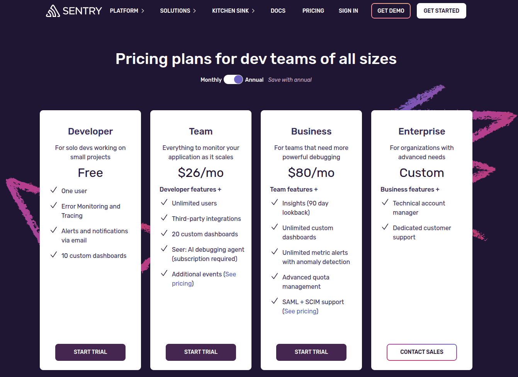Start trial for the Business plan
Image resolution: width=518 pixels, height=377 pixels.
tap(311, 352)
